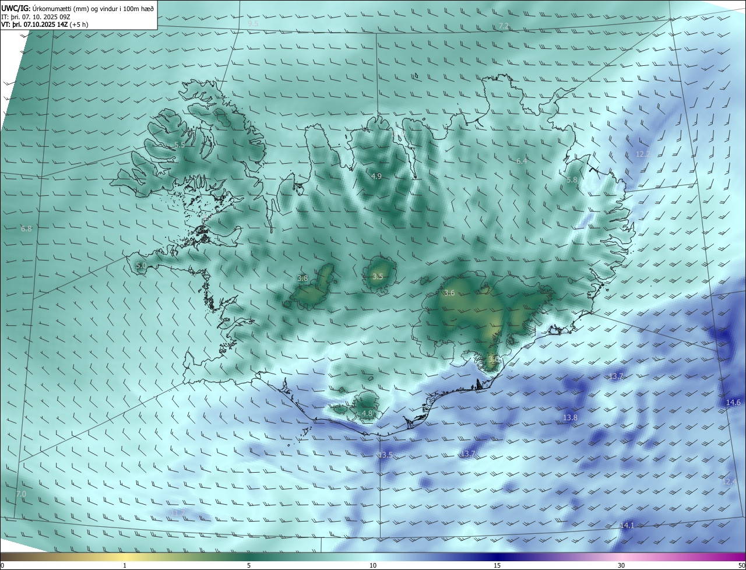
Task: Click the 13.8 value label
Action: click(x=570, y=418)
